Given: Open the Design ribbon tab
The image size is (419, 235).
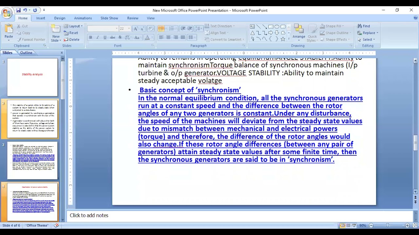Looking at the screenshot, I should [x=60, y=18].
